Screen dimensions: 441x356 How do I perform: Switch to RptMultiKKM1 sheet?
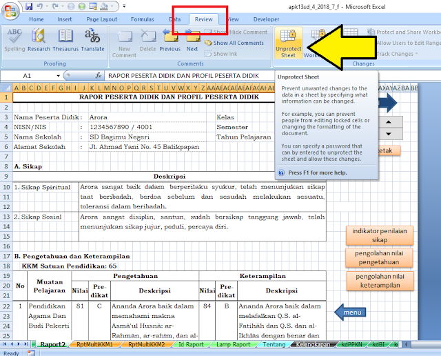click(x=94, y=344)
